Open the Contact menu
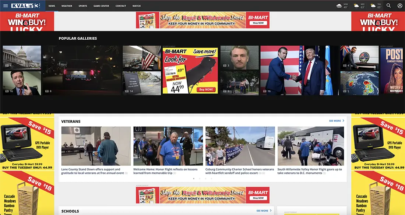 [x=121, y=6]
